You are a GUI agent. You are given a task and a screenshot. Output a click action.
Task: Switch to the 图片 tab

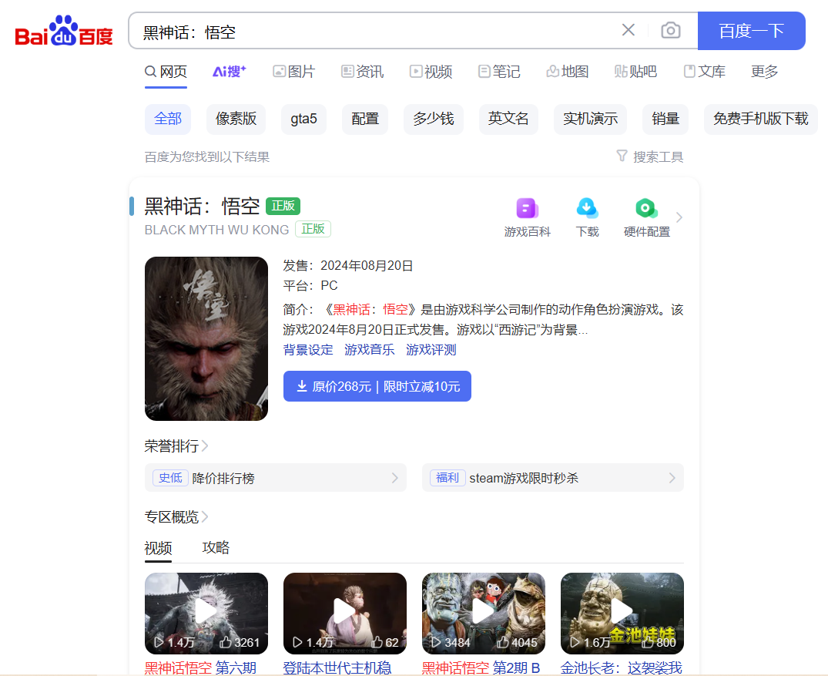point(294,72)
